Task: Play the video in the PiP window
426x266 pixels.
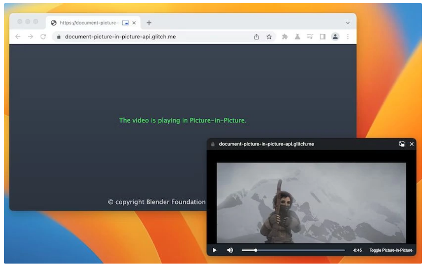Action: [214, 250]
